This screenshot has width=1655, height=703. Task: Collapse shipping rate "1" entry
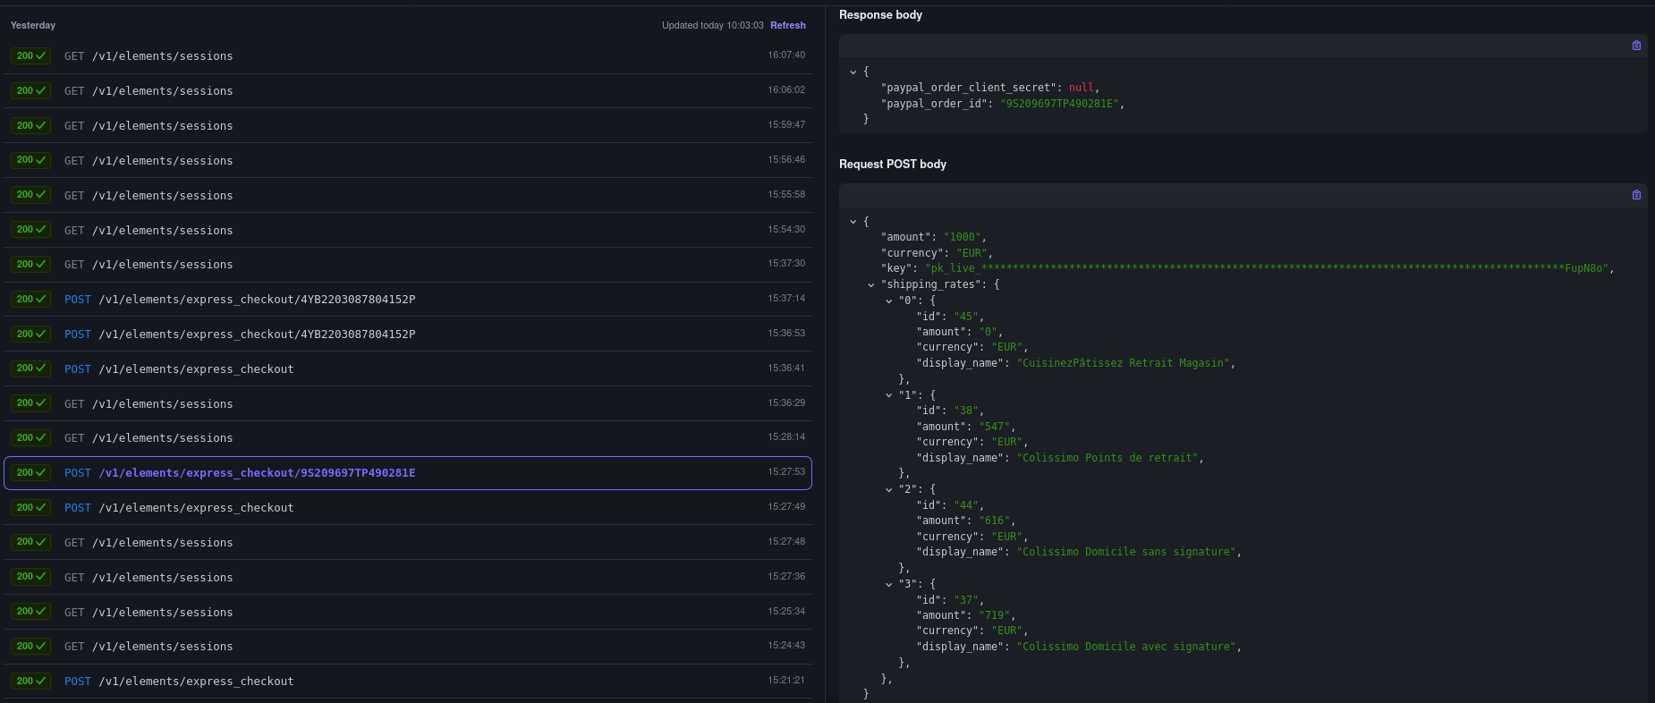coord(888,394)
